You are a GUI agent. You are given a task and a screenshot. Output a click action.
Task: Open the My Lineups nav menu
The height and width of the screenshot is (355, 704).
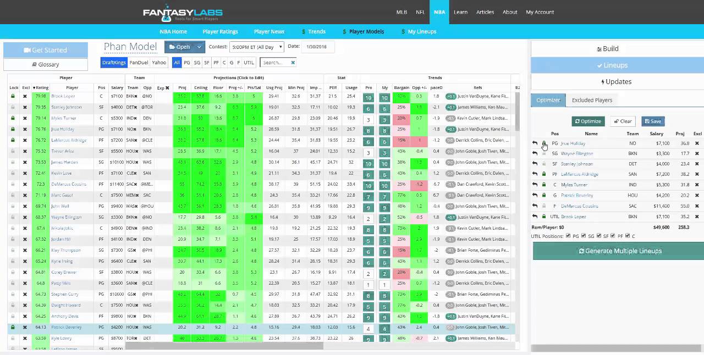(419, 31)
